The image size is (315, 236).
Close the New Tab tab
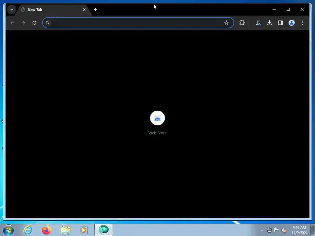84,10
